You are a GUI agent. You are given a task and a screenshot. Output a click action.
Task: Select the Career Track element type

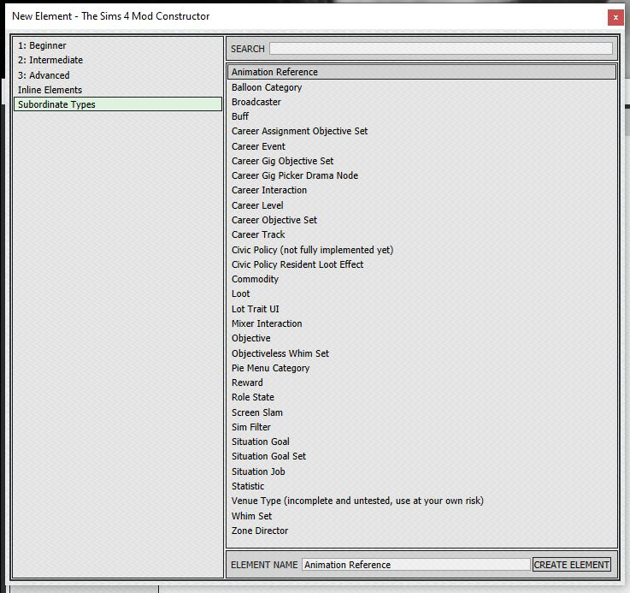[258, 234]
